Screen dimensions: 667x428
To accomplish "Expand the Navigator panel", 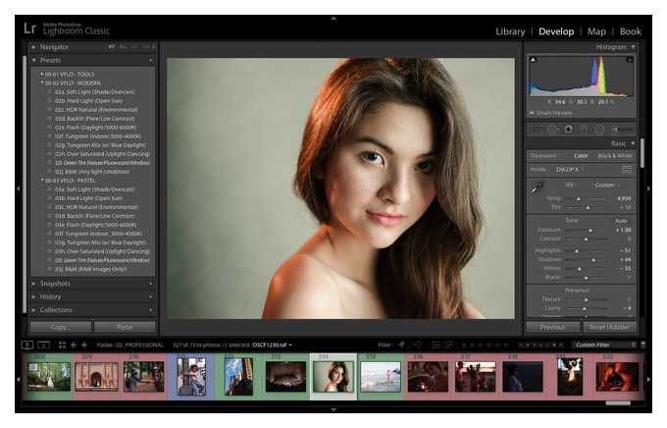I will pos(33,47).
